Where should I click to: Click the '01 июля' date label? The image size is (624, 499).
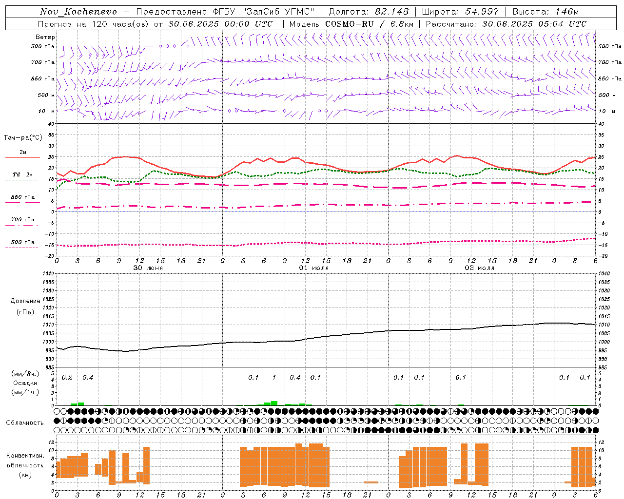(x=314, y=268)
